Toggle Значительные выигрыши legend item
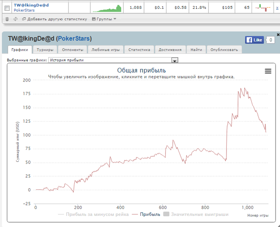 (x=196, y=214)
